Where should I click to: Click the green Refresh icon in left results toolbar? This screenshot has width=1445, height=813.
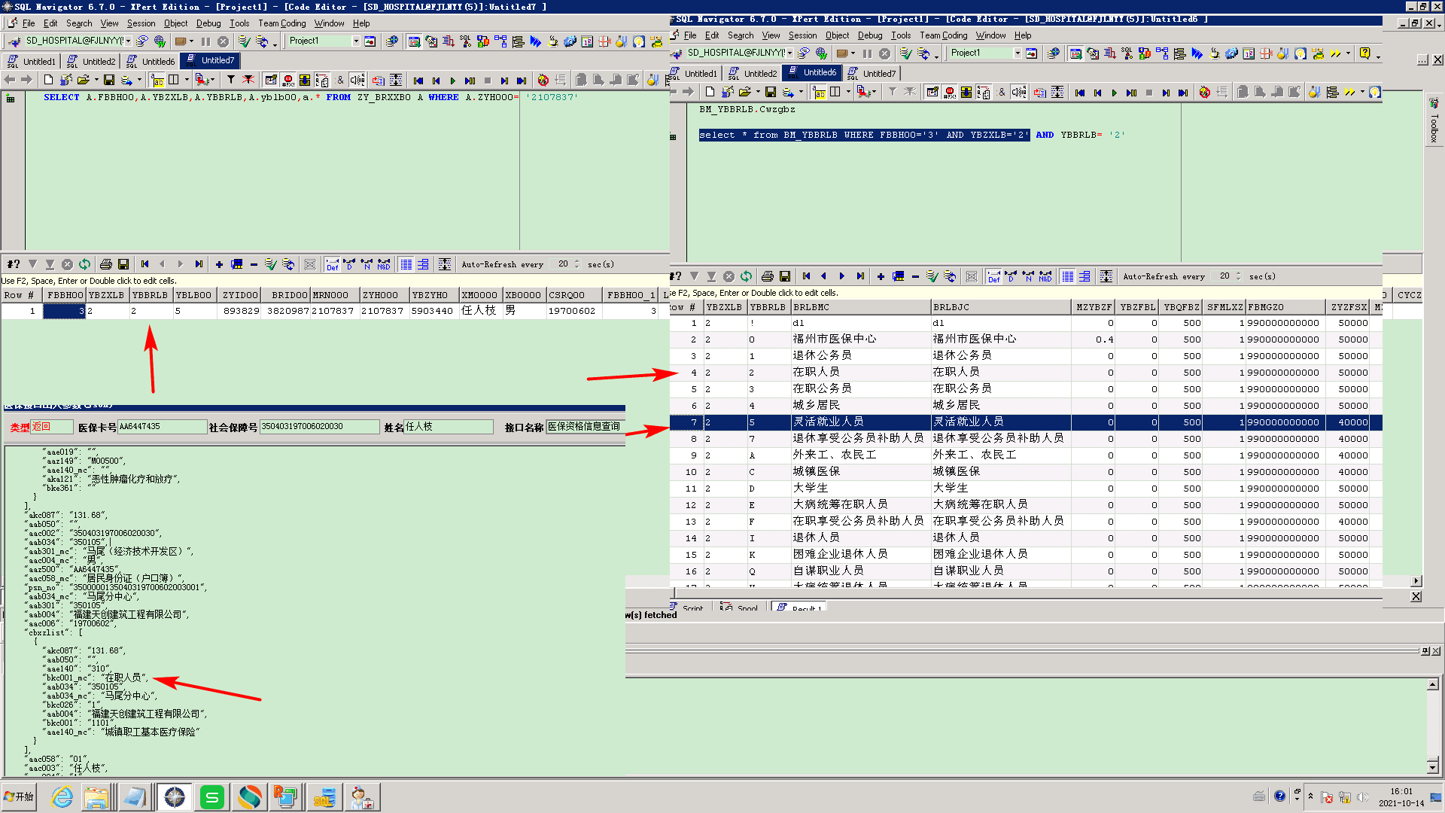coord(84,264)
